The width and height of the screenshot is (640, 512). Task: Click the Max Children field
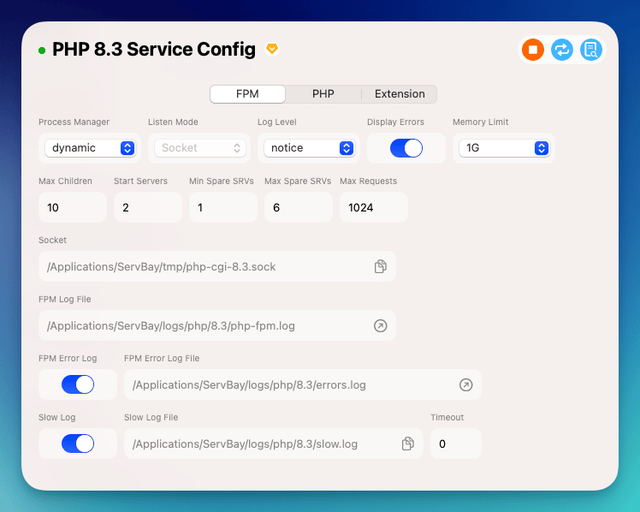point(73,207)
